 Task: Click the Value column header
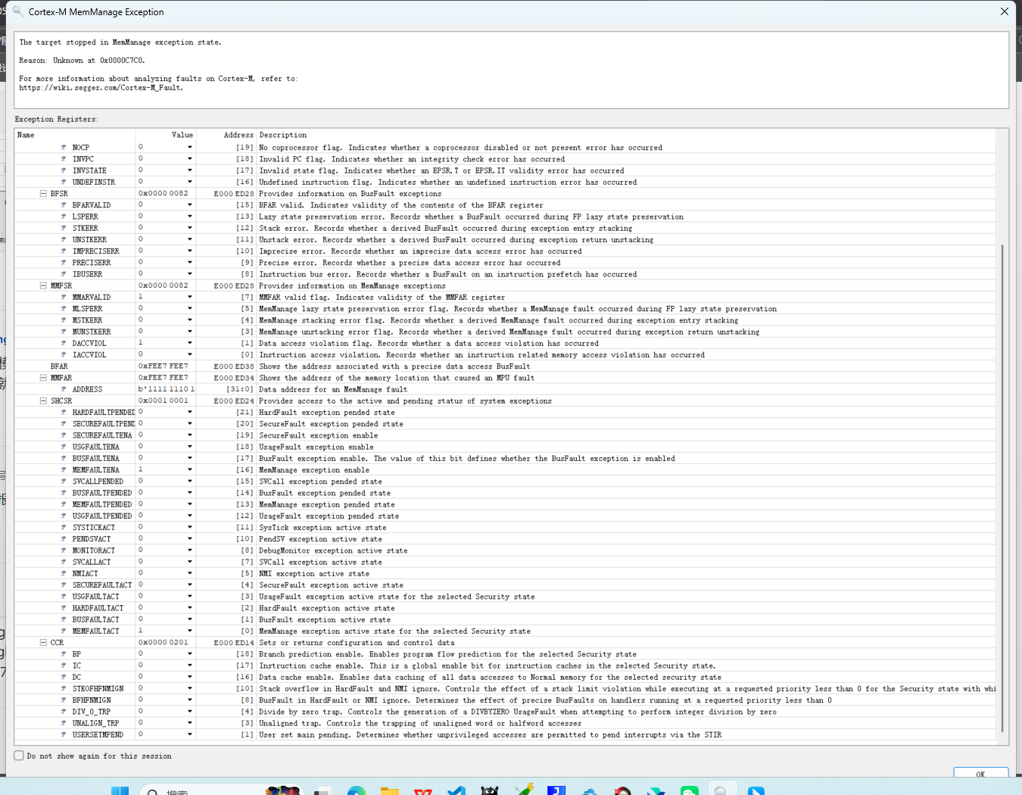coord(182,135)
